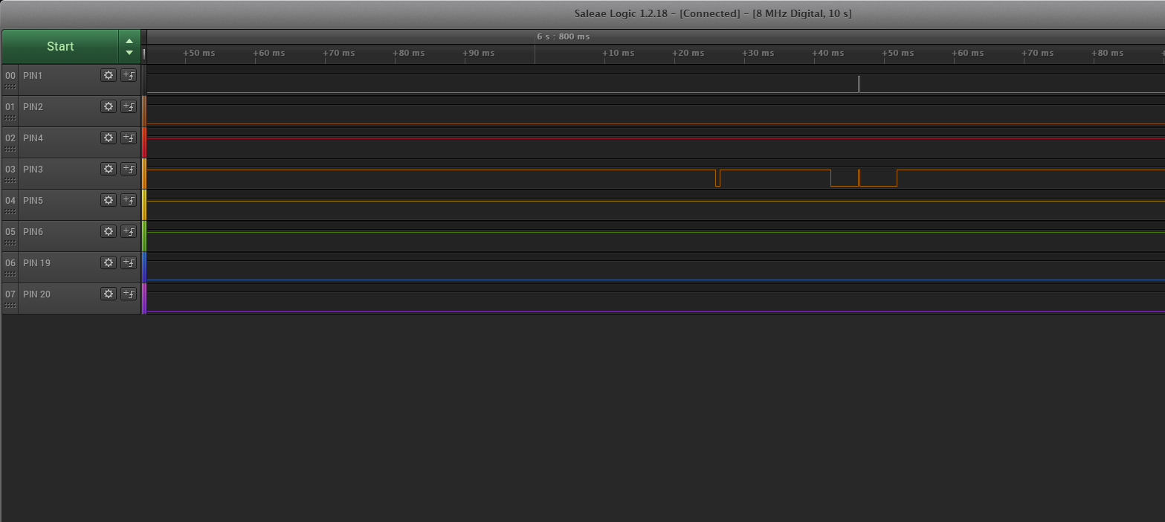This screenshot has width=1165, height=522.
Task: Click the Start capture button
Action: coord(60,46)
